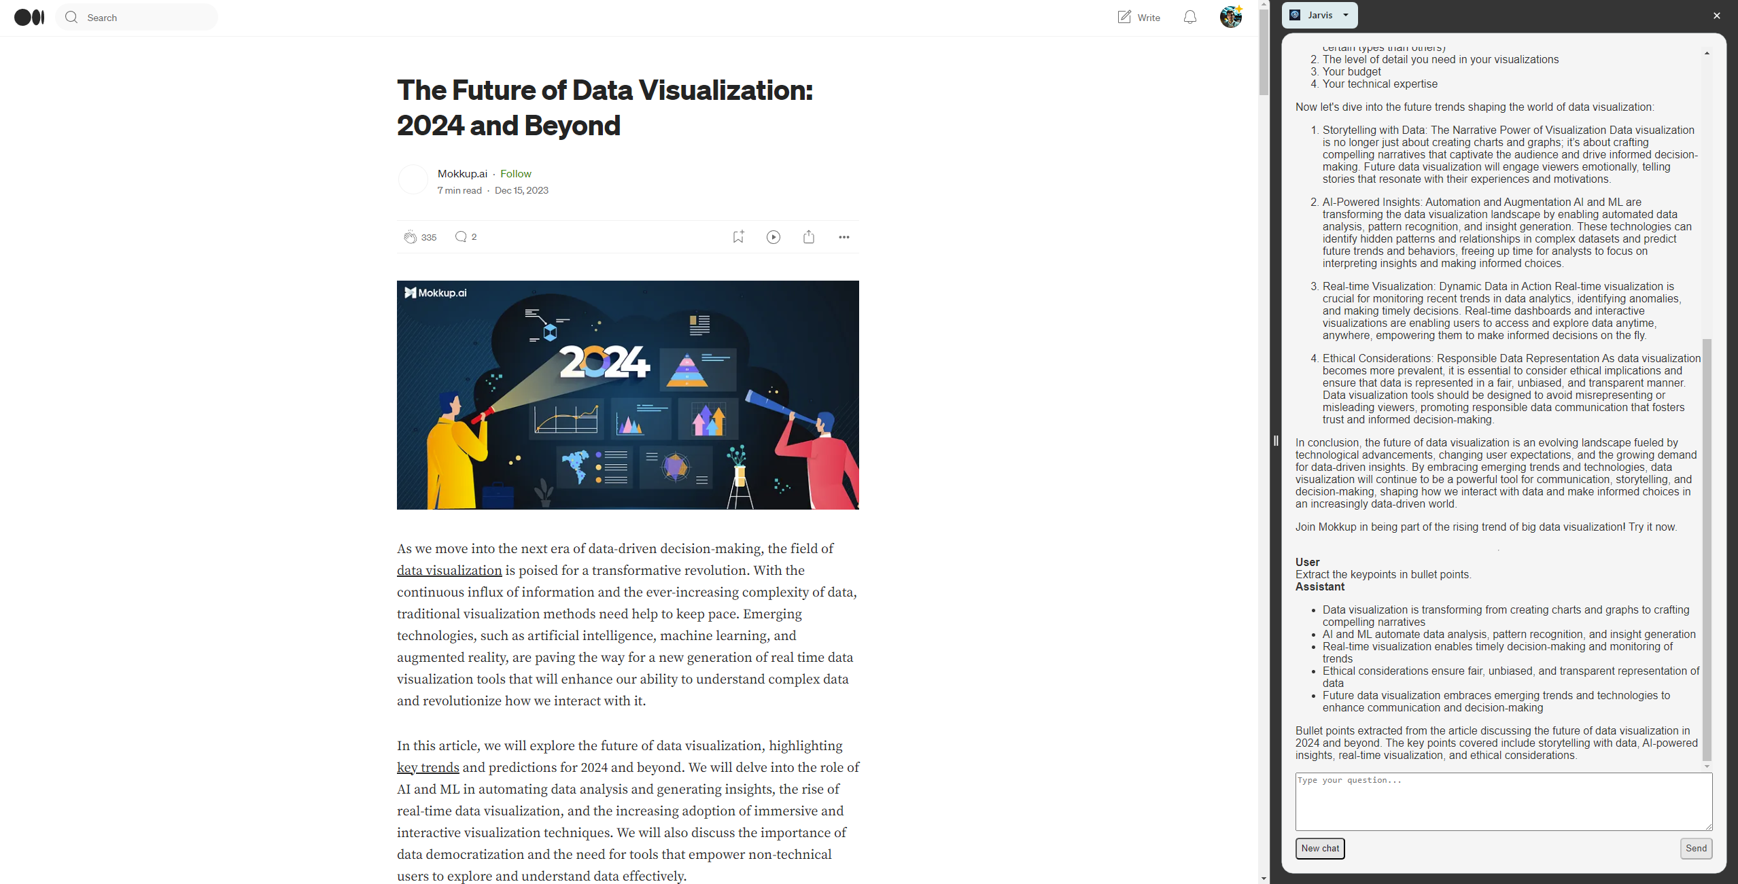Image resolution: width=1738 pixels, height=884 pixels.
Task: Click the chat panel scrollbar thumb
Action: point(1707,549)
